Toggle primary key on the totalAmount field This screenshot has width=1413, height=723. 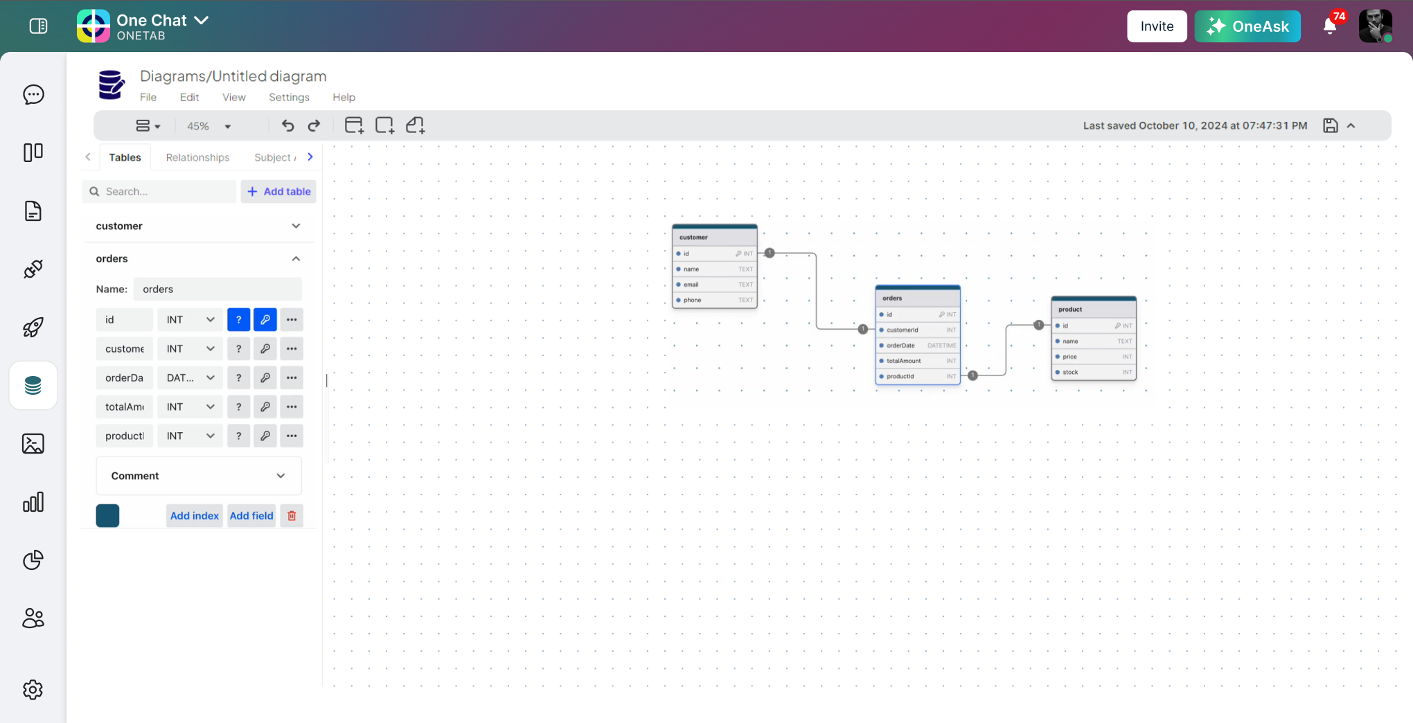(x=265, y=407)
